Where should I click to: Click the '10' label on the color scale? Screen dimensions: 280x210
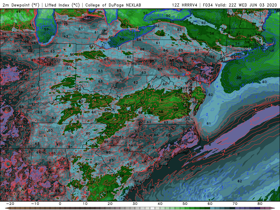tap(85, 204)
